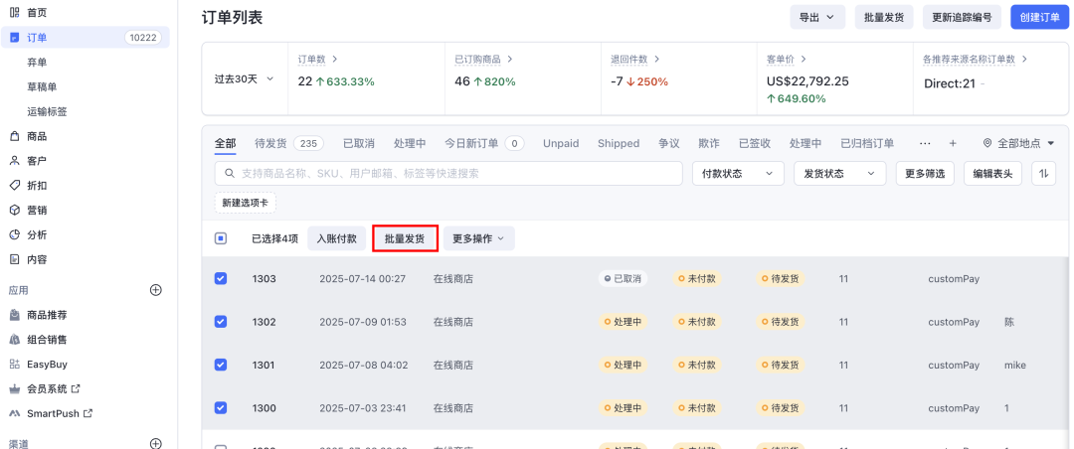Add a channel via 渠道 plus icon
This screenshot has width=1074, height=449.
pyautogui.click(x=155, y=443)
